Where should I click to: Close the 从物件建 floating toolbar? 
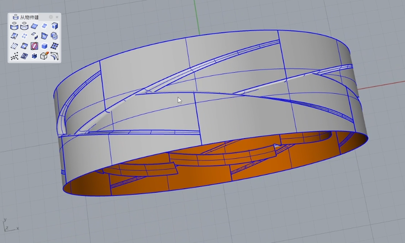tap(57, 17)
